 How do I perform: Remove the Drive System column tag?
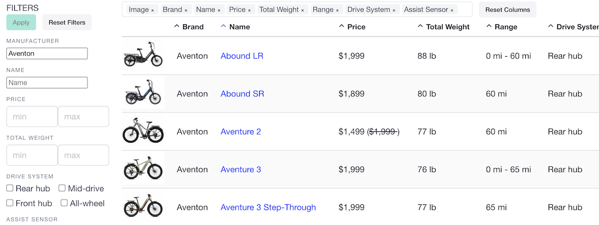(394, 10)
